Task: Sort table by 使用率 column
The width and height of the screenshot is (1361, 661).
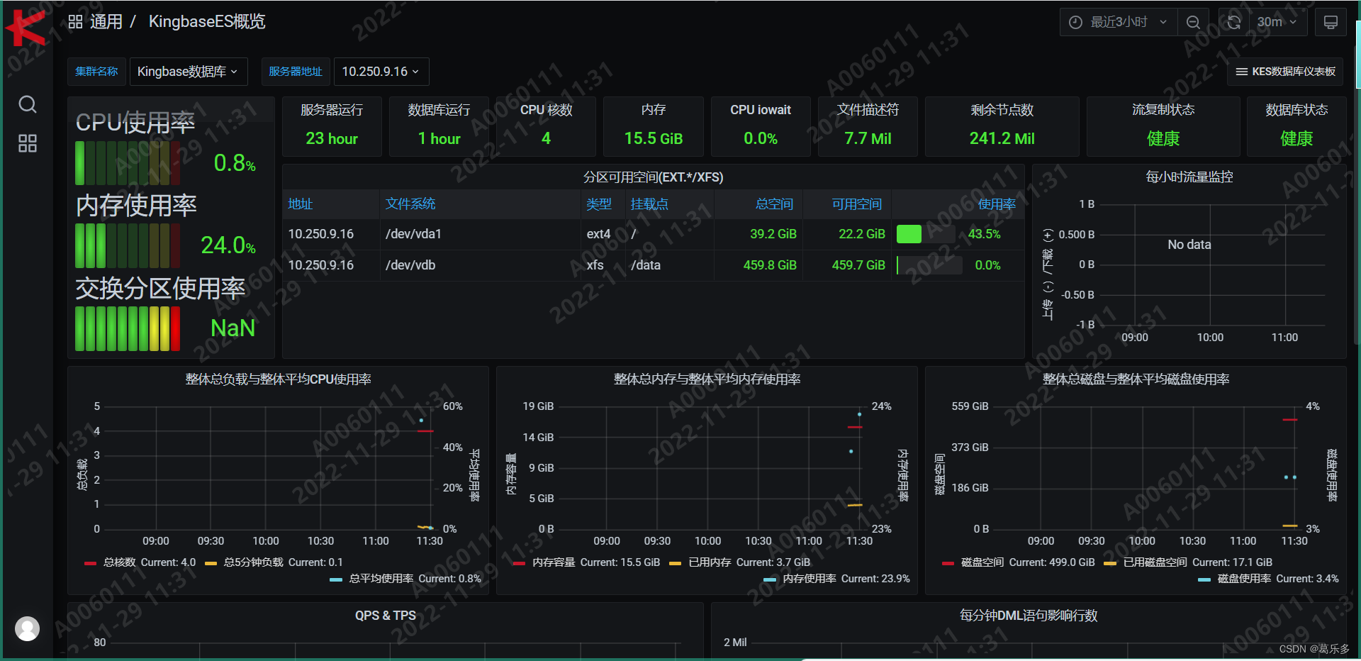Action: (x=997, y=204)
